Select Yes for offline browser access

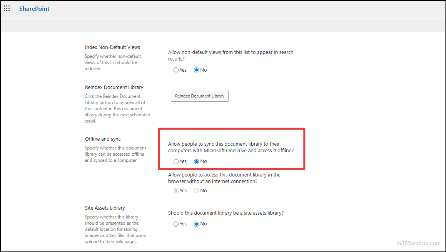click(175, 190)
